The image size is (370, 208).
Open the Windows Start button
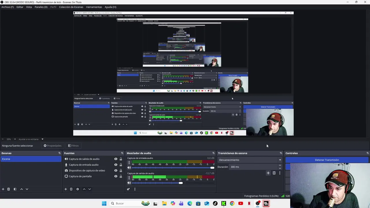[x=104, y=203]
